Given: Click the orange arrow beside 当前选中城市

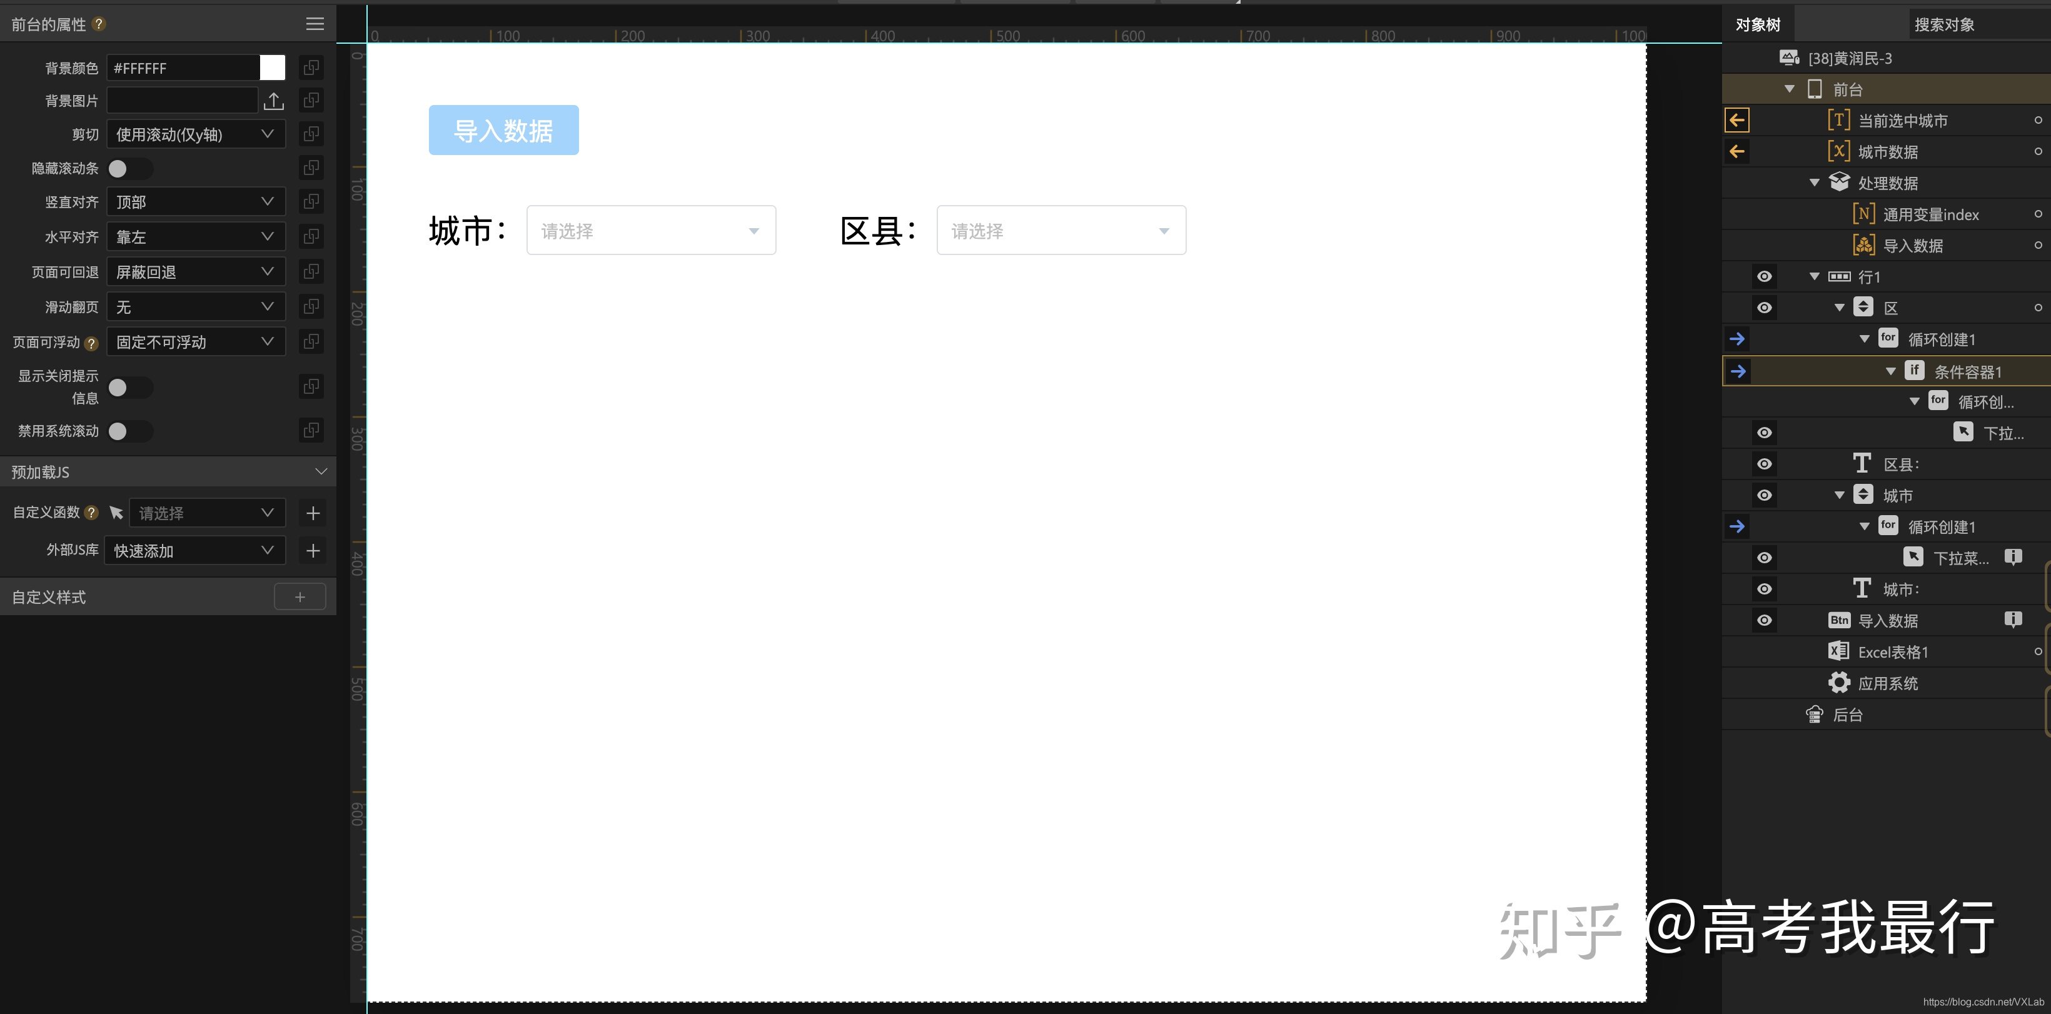Looking at the screenshot, I should pos(1736,120).
